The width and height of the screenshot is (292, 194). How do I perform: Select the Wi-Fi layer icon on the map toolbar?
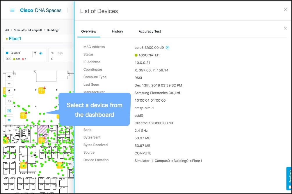click(9, 120)
